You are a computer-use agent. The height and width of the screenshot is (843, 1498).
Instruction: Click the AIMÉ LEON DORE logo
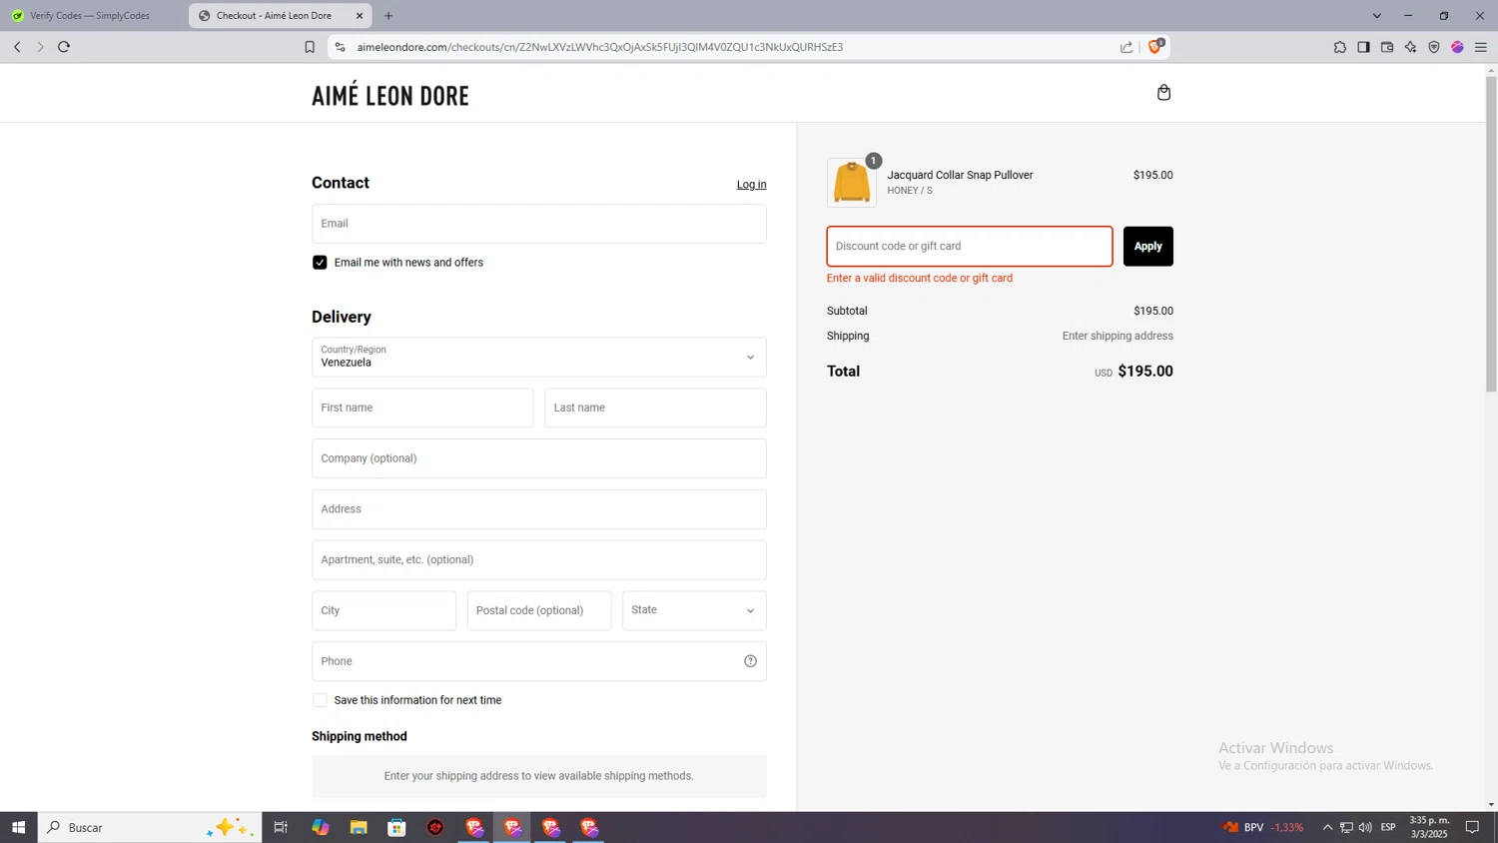pos(390,95)
